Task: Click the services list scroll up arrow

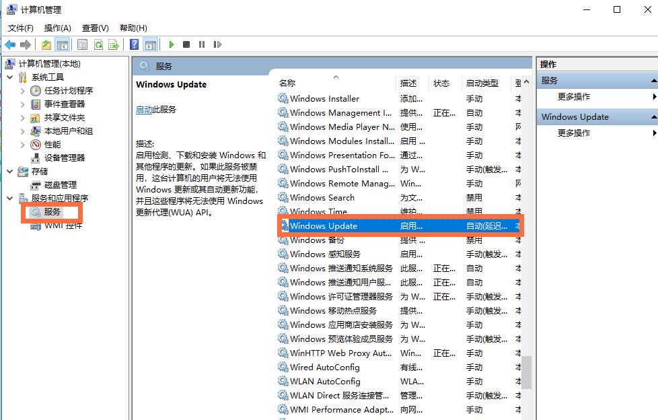Action: point(527,82)
